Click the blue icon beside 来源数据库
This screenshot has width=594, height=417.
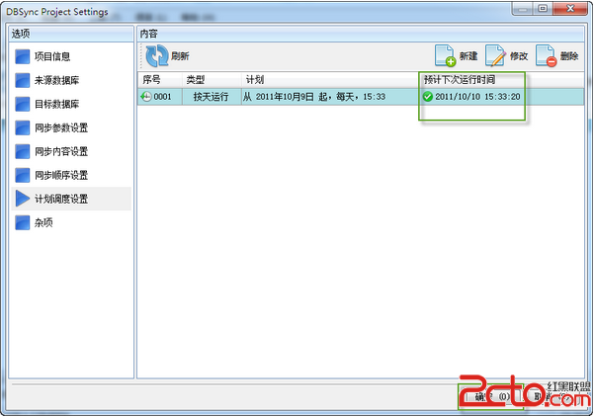[x=23, y=80]
